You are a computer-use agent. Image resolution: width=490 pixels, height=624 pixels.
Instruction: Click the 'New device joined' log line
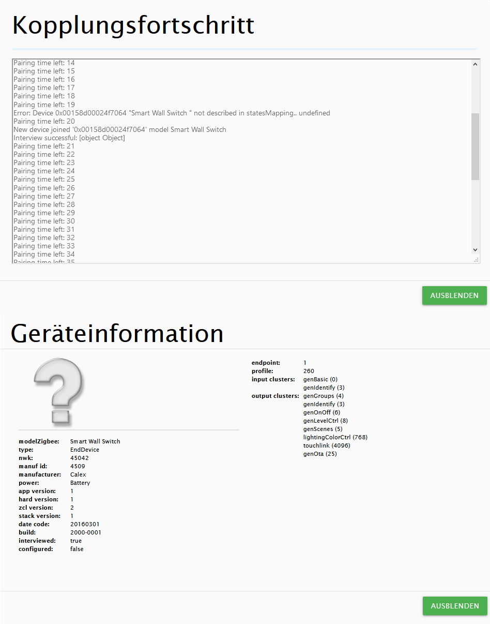120,129
